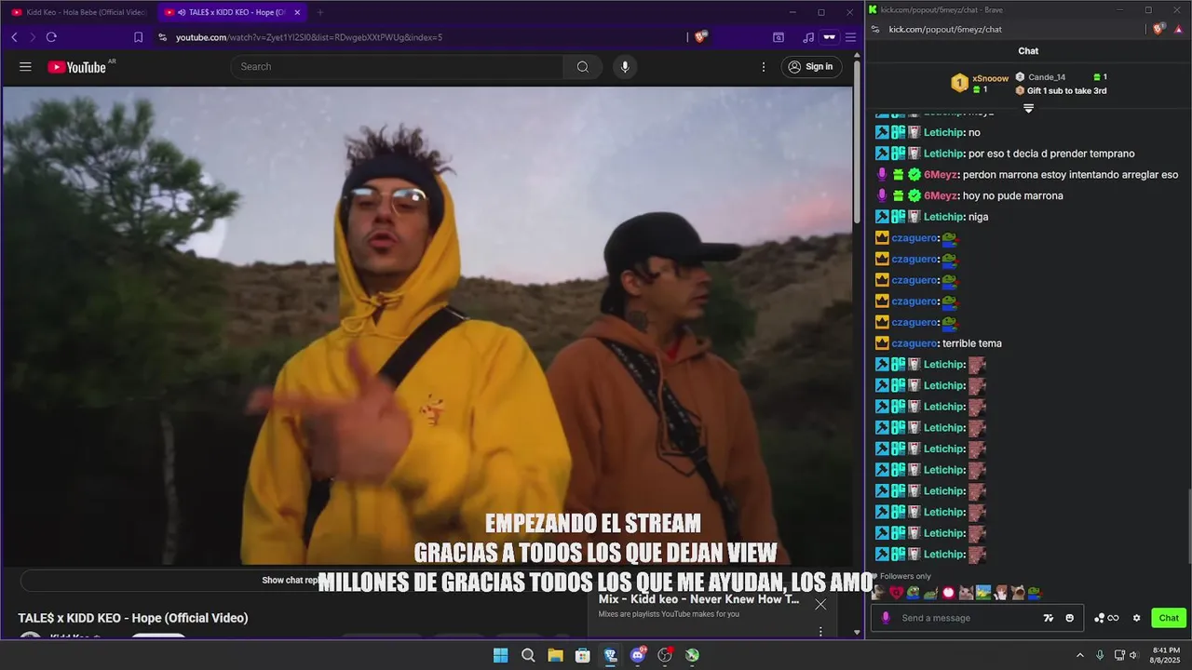Dismiss the Mix Kidd keo playlist panel
The width and height of the screenshot is (1192, 670).
click(820, 605)
